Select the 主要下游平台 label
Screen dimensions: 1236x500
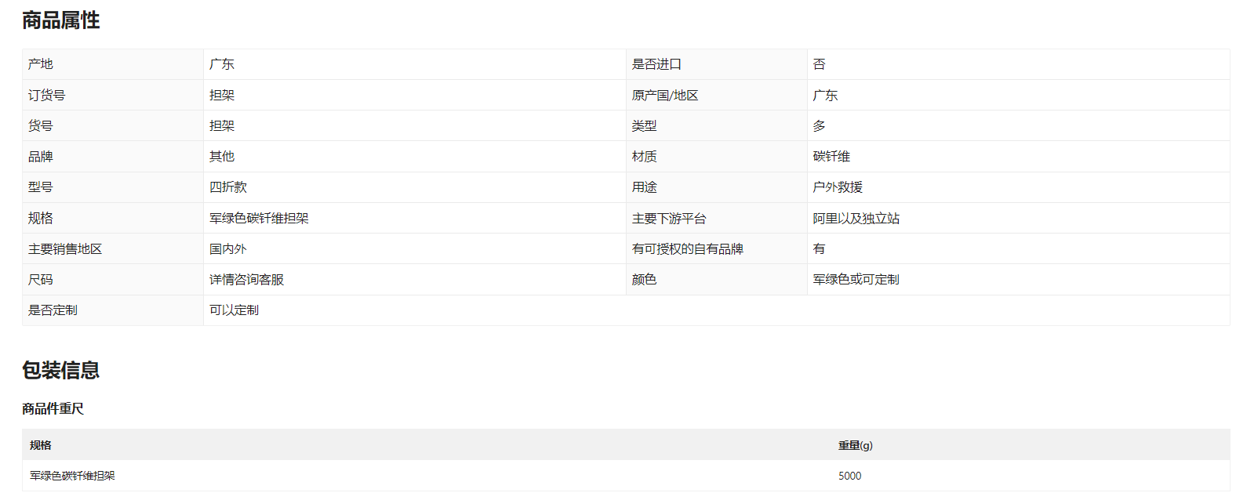point(669,219)
